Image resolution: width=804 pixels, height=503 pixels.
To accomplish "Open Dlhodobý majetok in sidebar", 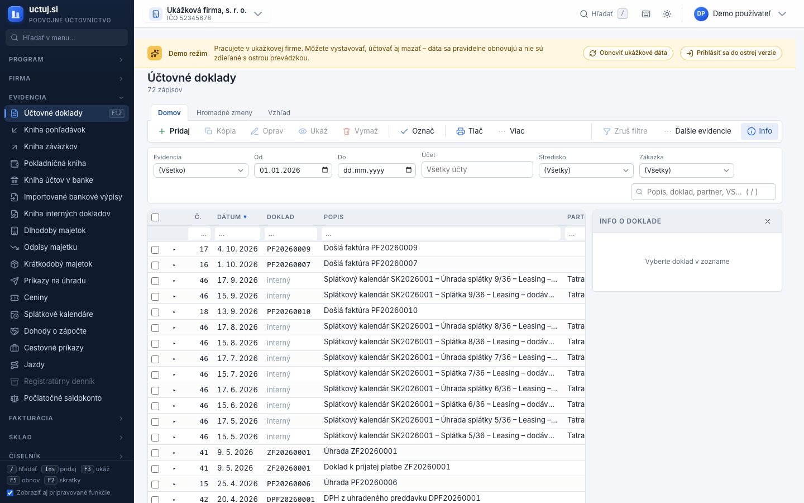I will click(66, 230).
